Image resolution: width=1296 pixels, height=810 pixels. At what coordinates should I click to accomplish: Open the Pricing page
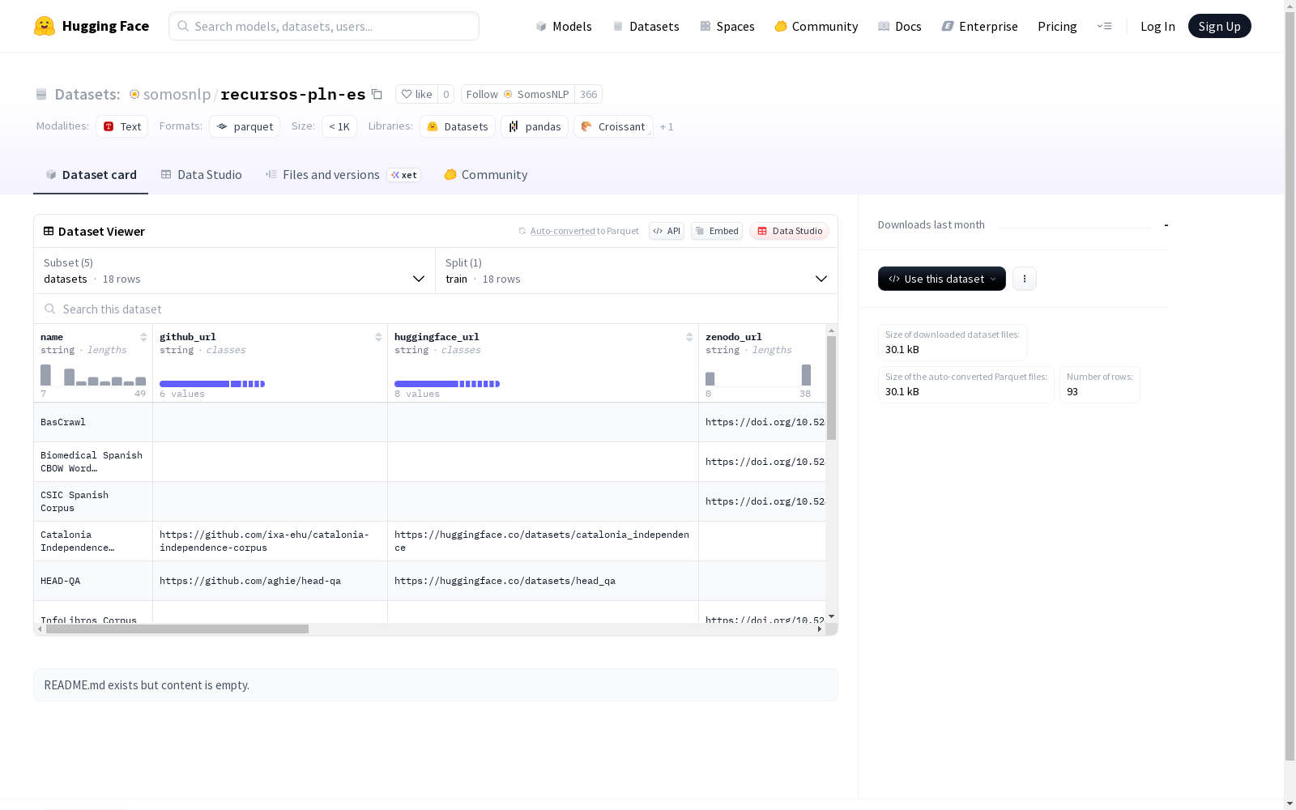[x=1057, y=26]
